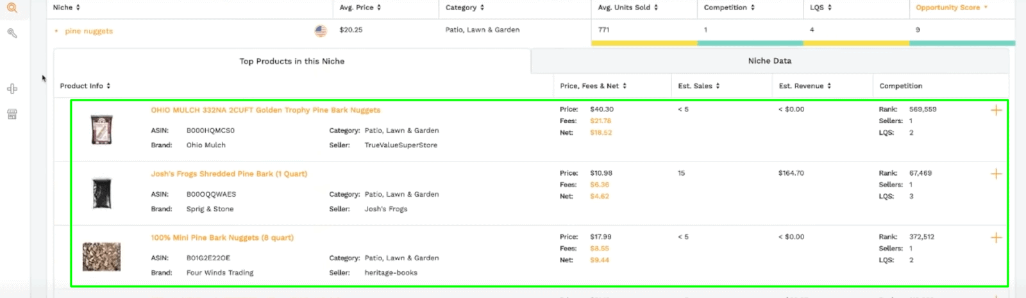Add Mini Pine Bark Nuggets with plus icon

[996, 238]
